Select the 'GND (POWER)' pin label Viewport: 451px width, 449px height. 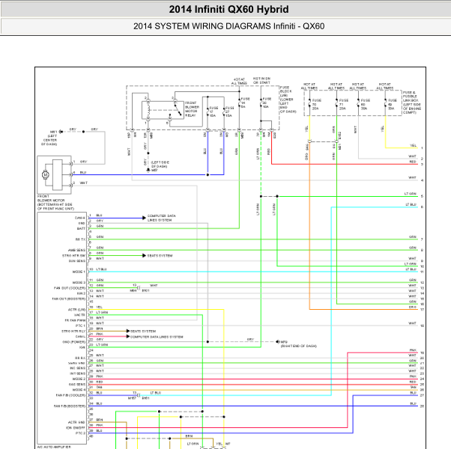(x=73, y=342)
